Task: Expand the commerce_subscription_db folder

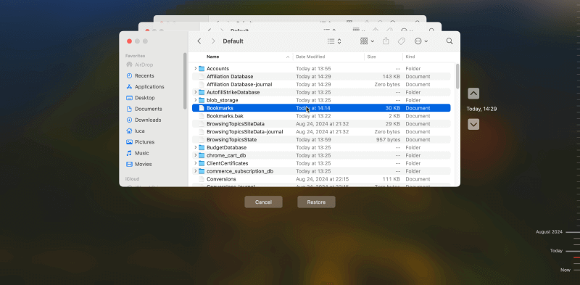Action: click(x=195, y=171)
